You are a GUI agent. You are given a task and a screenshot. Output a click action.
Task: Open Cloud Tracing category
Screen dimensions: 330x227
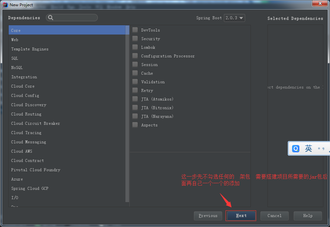pos(67,132)
